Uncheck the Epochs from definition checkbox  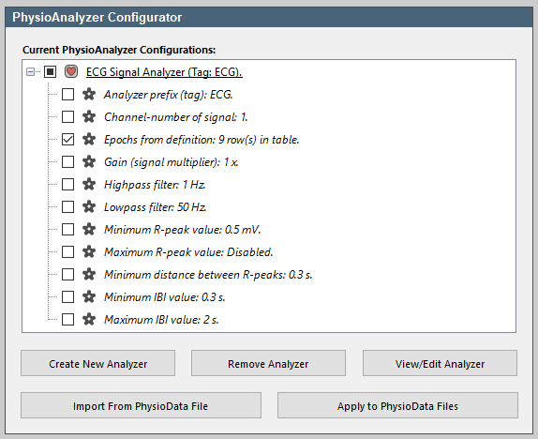click(67, 140)
